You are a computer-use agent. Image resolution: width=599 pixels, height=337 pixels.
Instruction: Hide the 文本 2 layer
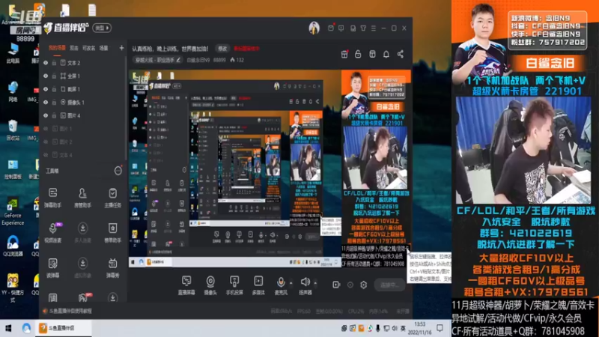(46, 63)
